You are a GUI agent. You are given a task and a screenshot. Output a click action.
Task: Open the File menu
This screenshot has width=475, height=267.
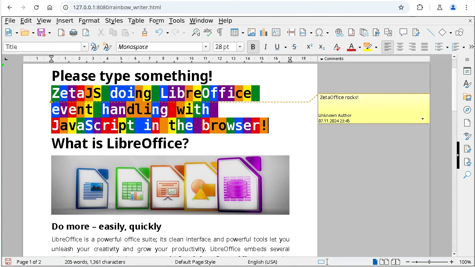tap(10, 21)
